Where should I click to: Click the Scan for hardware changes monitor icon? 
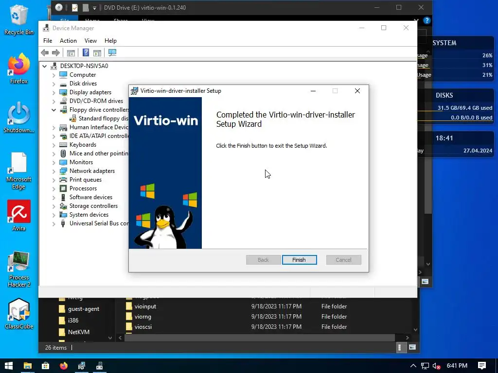112,52
